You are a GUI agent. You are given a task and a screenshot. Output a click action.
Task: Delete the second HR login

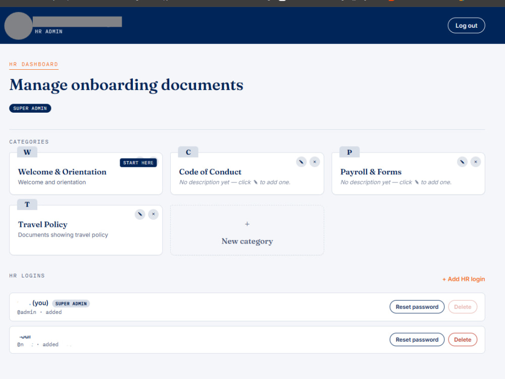coord(463,340)
